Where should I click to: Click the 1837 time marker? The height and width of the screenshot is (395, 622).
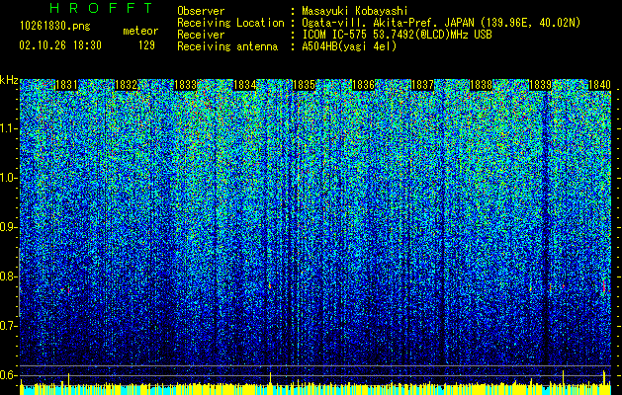point(422,85)
